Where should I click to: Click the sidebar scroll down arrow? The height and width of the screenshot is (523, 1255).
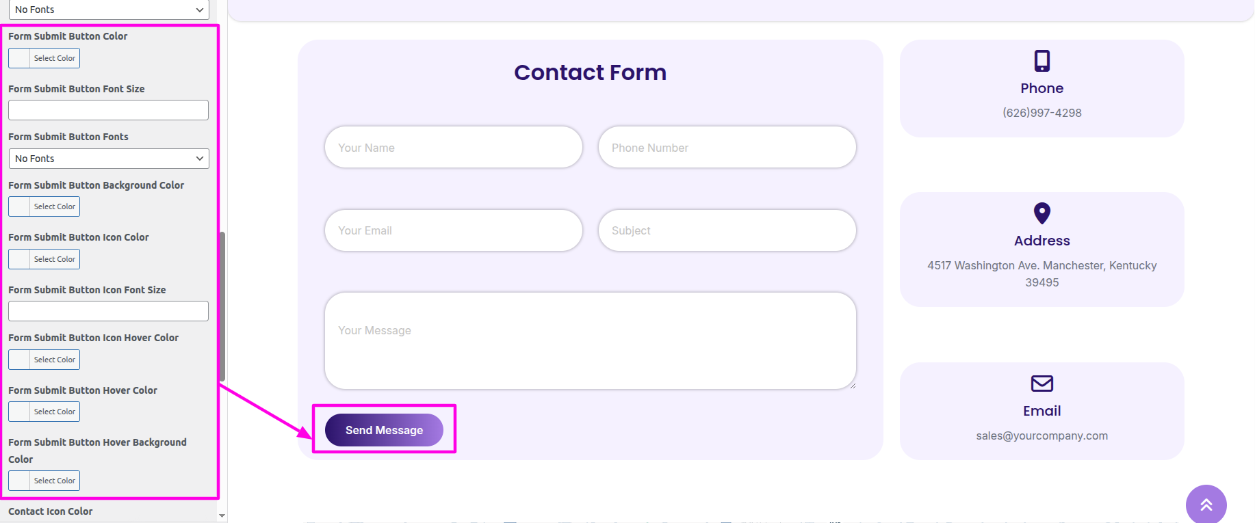pyautogui.click(x=222, y=515)
